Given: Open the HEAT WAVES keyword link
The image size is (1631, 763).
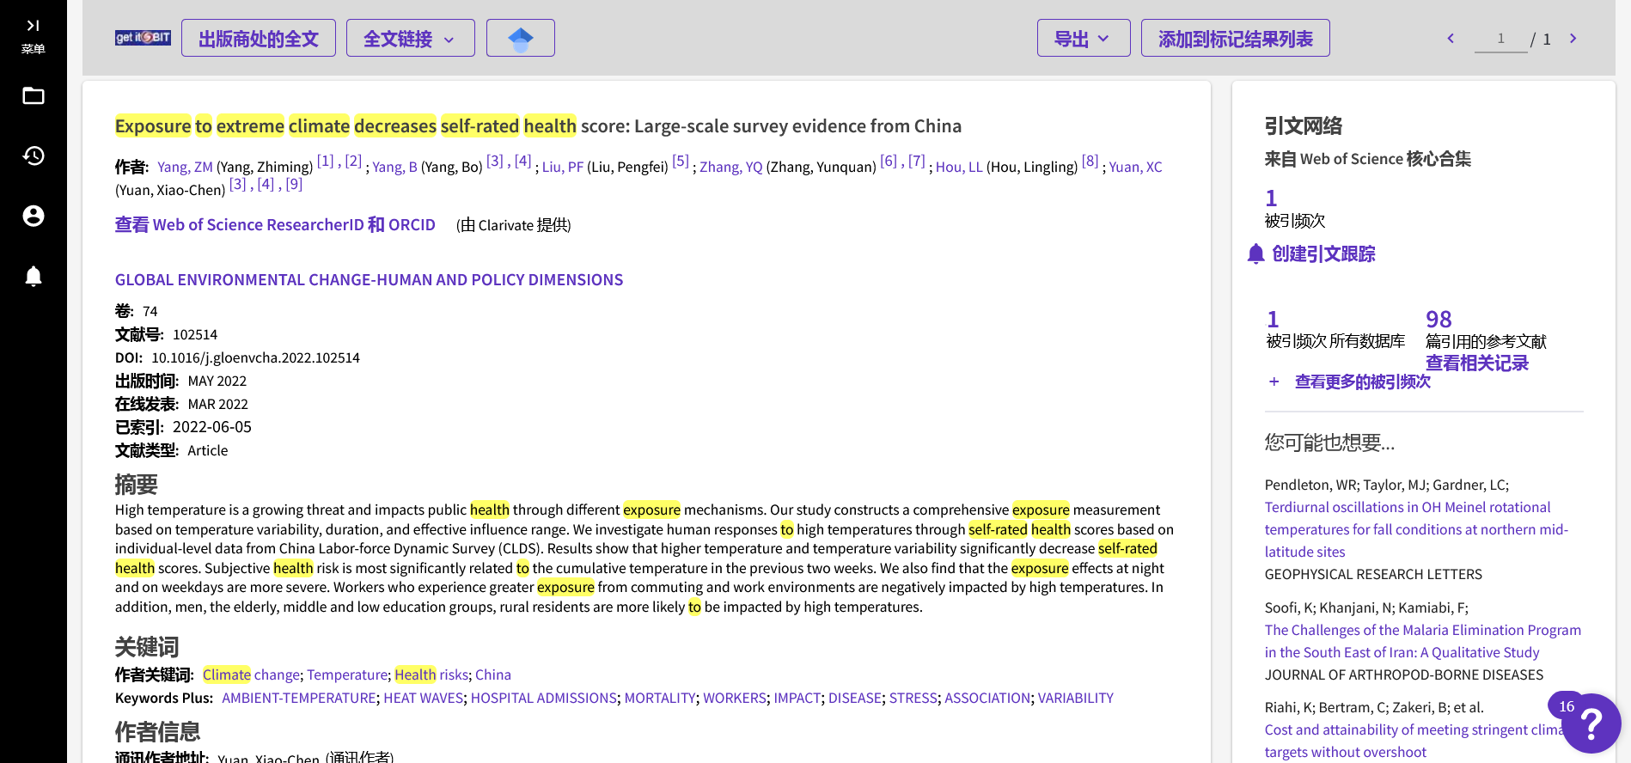Looking at the screenshot, I should pos(423,698).
